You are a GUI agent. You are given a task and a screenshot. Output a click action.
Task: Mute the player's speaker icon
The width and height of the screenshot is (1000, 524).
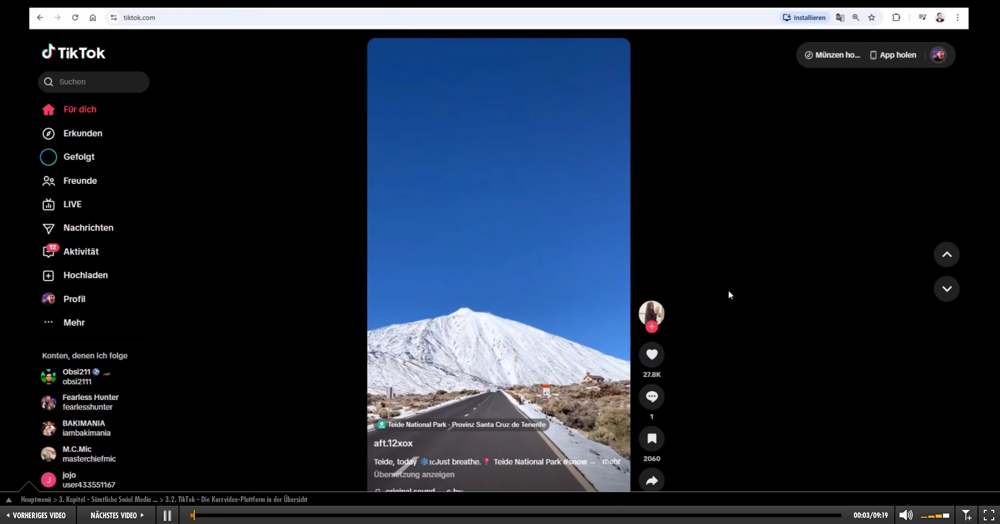click(x=905, y=516)
